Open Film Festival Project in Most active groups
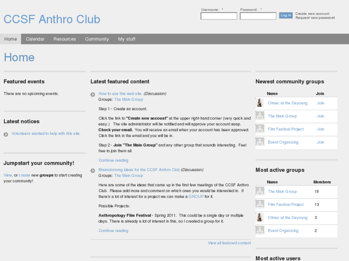 point(286,204)
